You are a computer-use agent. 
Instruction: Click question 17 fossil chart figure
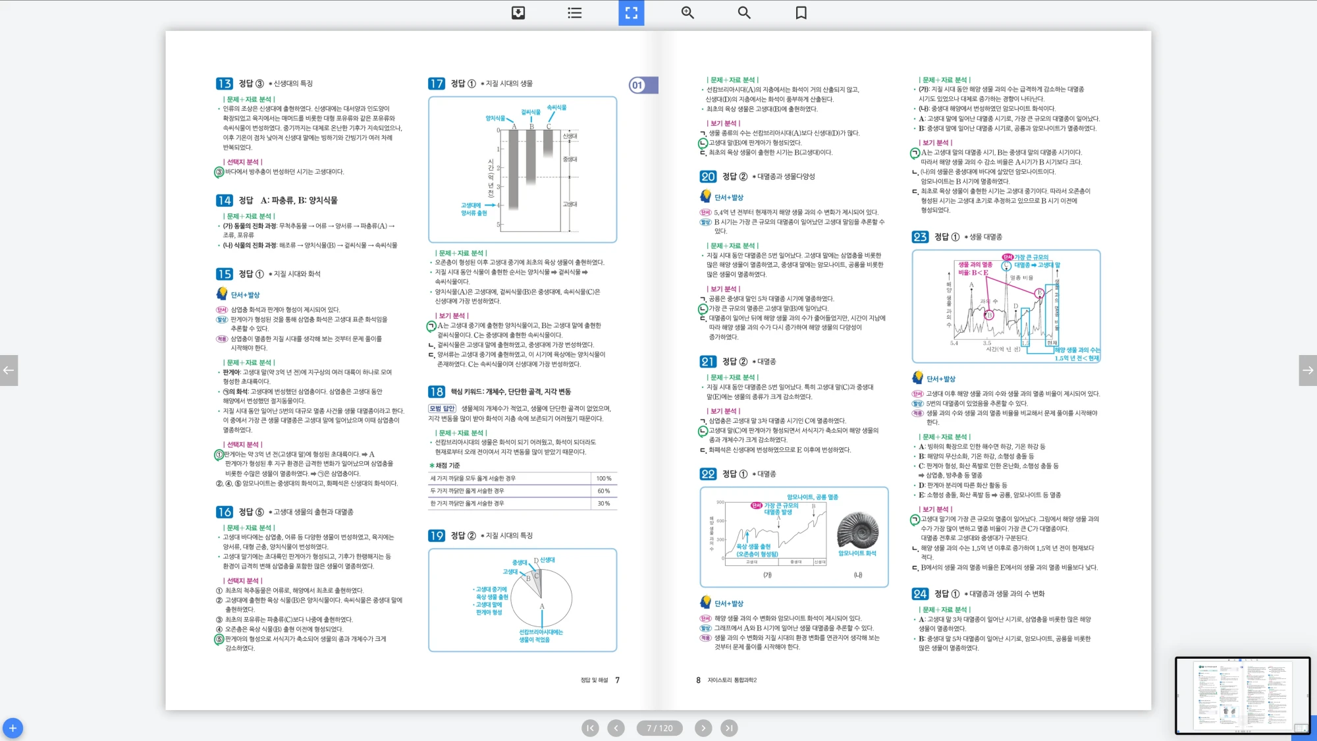522,169
